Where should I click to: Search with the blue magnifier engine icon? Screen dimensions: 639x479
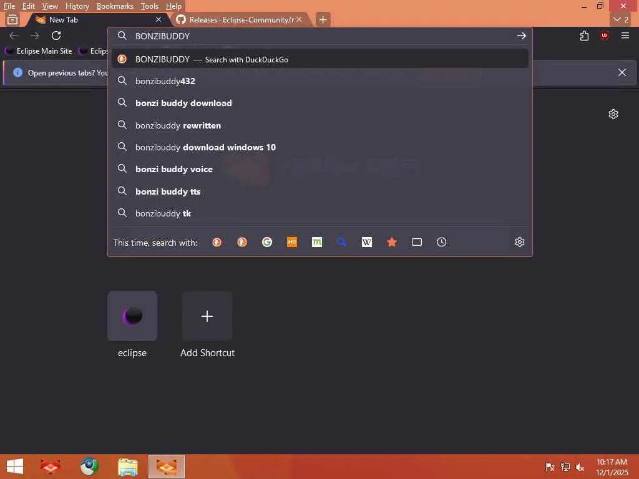pyautogui.click(x=341, y=243)
